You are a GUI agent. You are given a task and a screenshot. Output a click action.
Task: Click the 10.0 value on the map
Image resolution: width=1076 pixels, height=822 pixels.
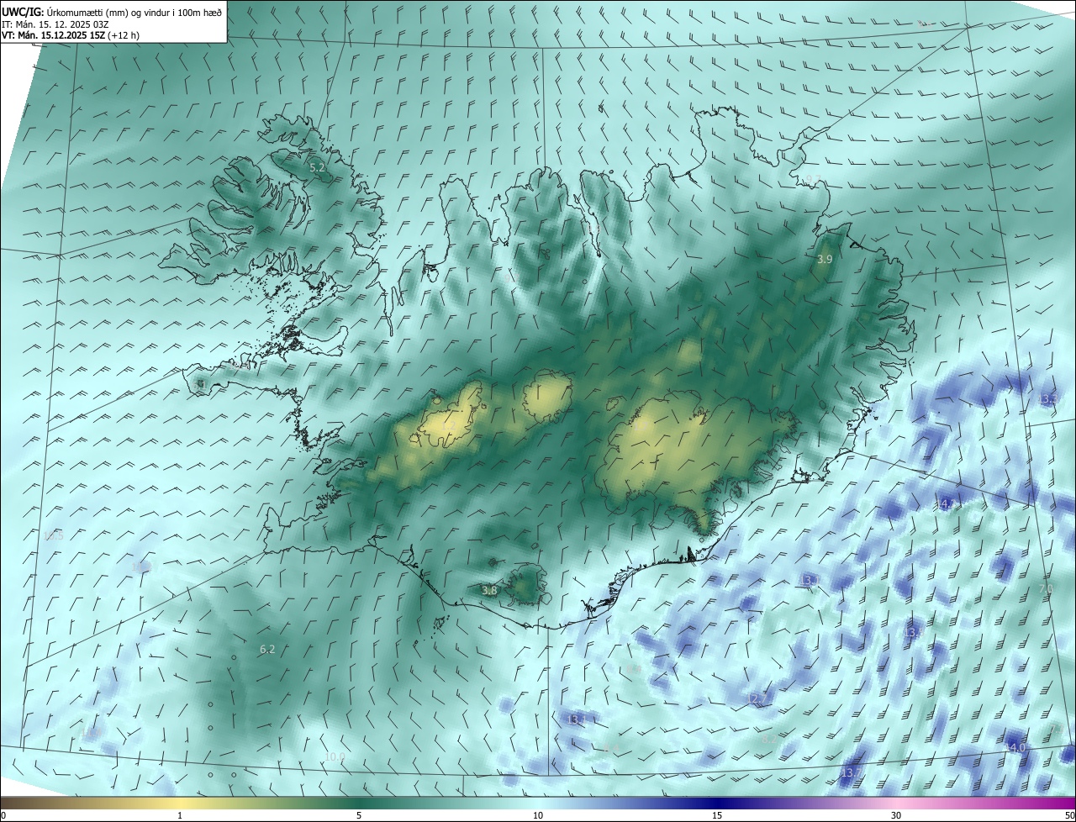click(335, 756)
